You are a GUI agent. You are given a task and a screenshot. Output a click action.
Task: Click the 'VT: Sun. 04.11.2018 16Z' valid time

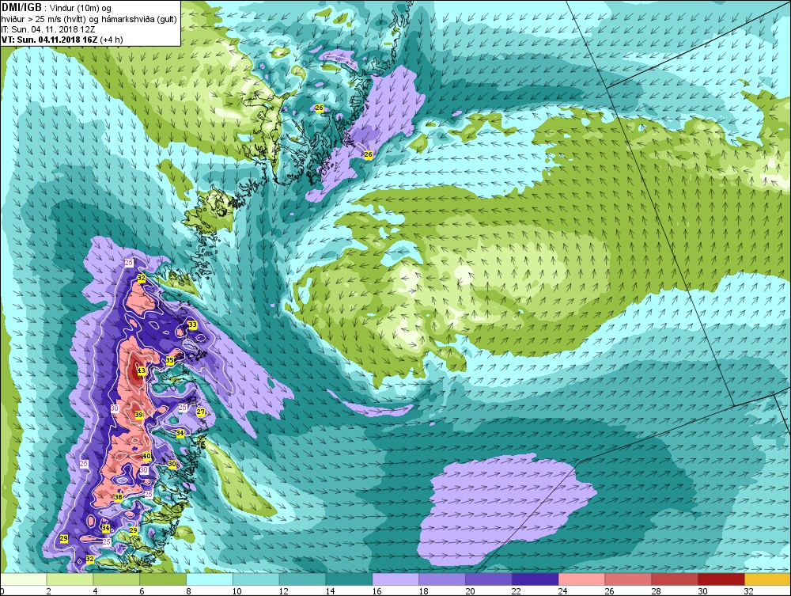pyautogui.click(x=49, y=40)
